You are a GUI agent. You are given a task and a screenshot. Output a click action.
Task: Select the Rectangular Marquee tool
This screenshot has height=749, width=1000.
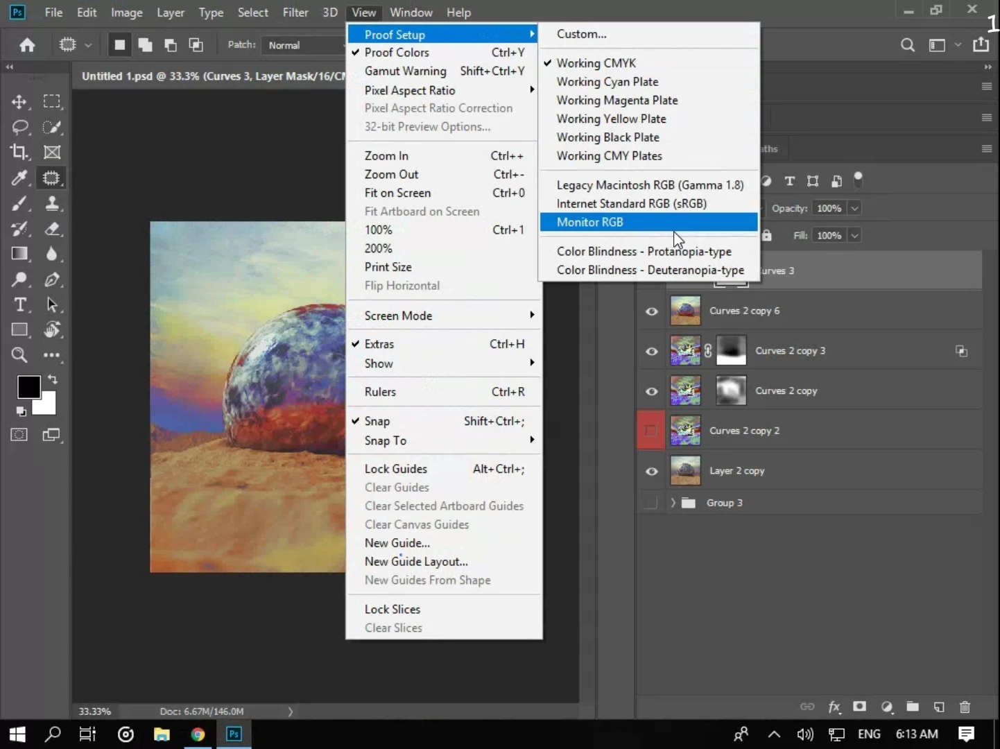pos(51,101)
